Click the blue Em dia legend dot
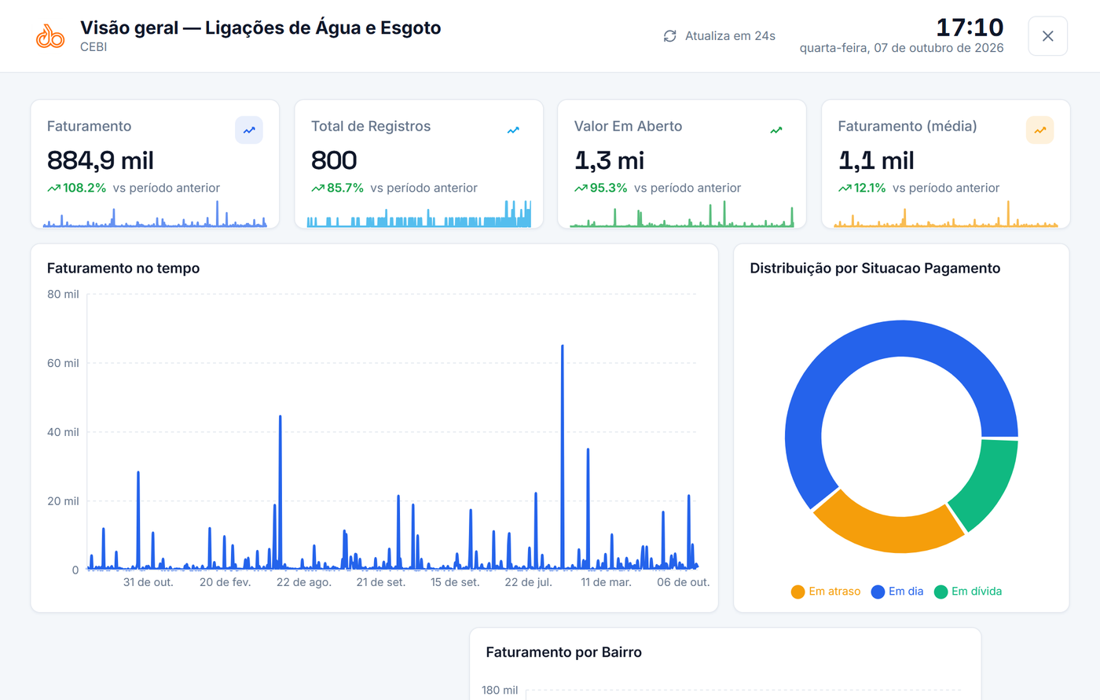The height and width of the screenshot is (700, 1100). [x=878, y=592]
